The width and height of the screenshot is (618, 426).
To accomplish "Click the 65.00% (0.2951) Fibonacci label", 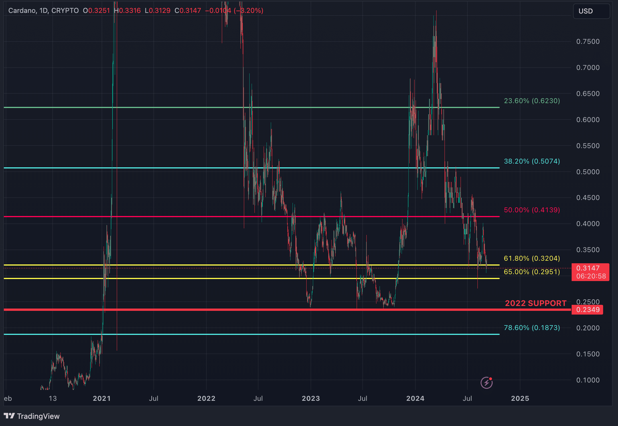I will click(x=532, y=272).
